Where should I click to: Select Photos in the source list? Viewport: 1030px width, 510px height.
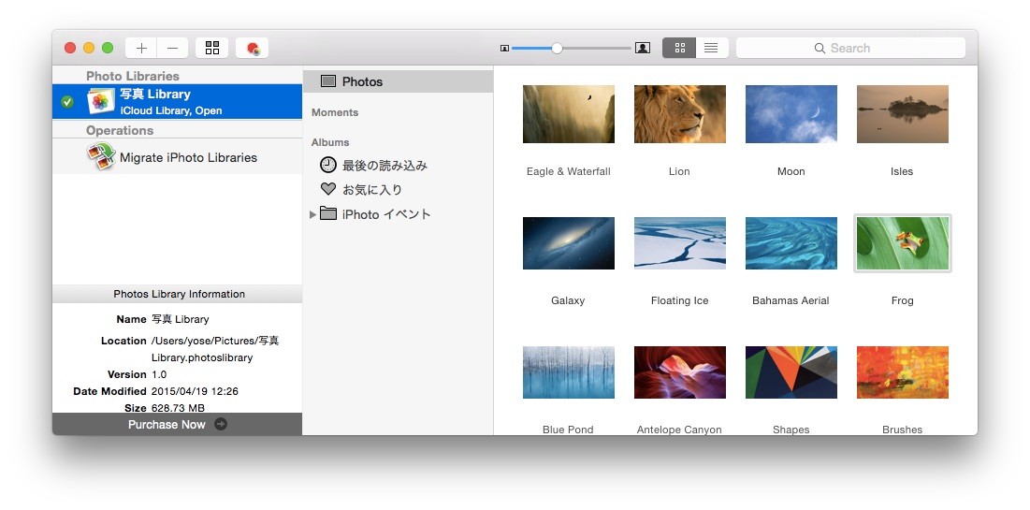click(398, 81)
